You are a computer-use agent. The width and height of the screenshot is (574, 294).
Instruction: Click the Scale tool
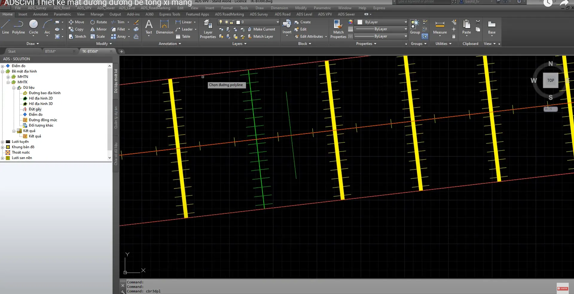[x=98, y=36]
